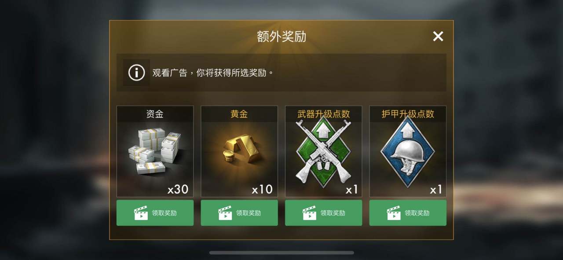Claim the 护甲升级点数 reward via 领取奖励
Viewport: 563px width, 260px height.
point(408,213)
